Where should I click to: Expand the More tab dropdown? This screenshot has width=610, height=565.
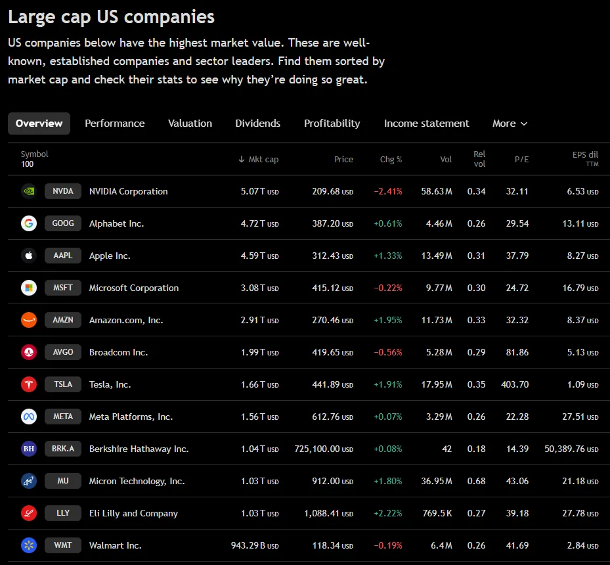coord(510,124)
